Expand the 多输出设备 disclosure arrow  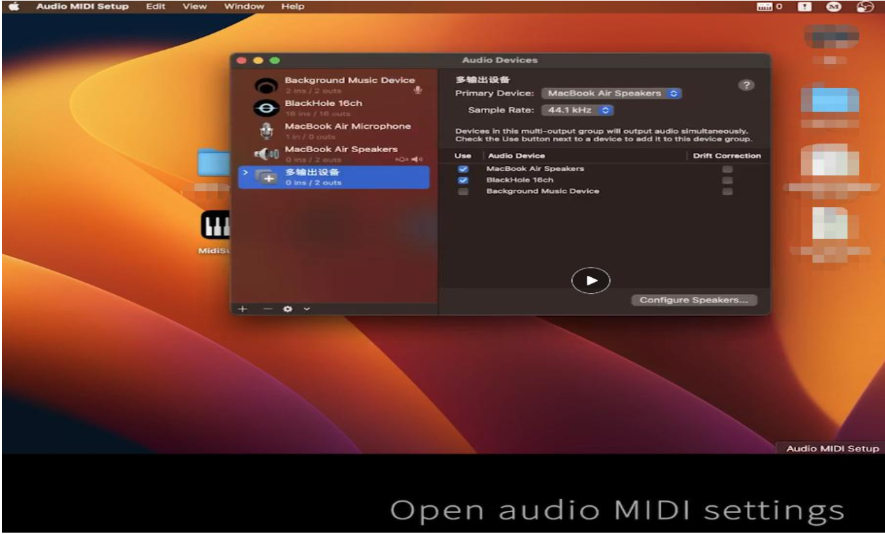coord(245,172)
